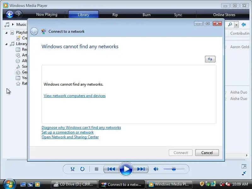Click Switch between windows quick launch icon
The width and height of the screenshot is (252, 189).
pos(30,184)
